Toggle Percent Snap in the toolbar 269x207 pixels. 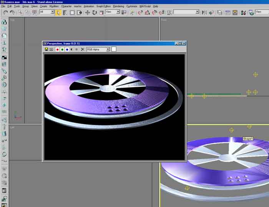coord(154,13)
